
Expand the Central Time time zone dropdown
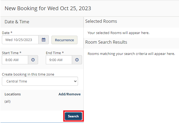coord(40,81)
